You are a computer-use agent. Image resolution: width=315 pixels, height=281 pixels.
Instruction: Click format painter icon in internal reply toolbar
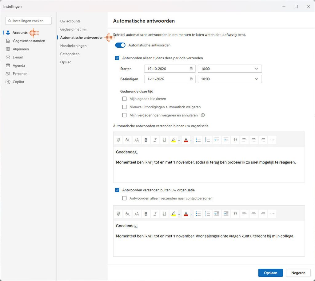(x=118, y=140)
